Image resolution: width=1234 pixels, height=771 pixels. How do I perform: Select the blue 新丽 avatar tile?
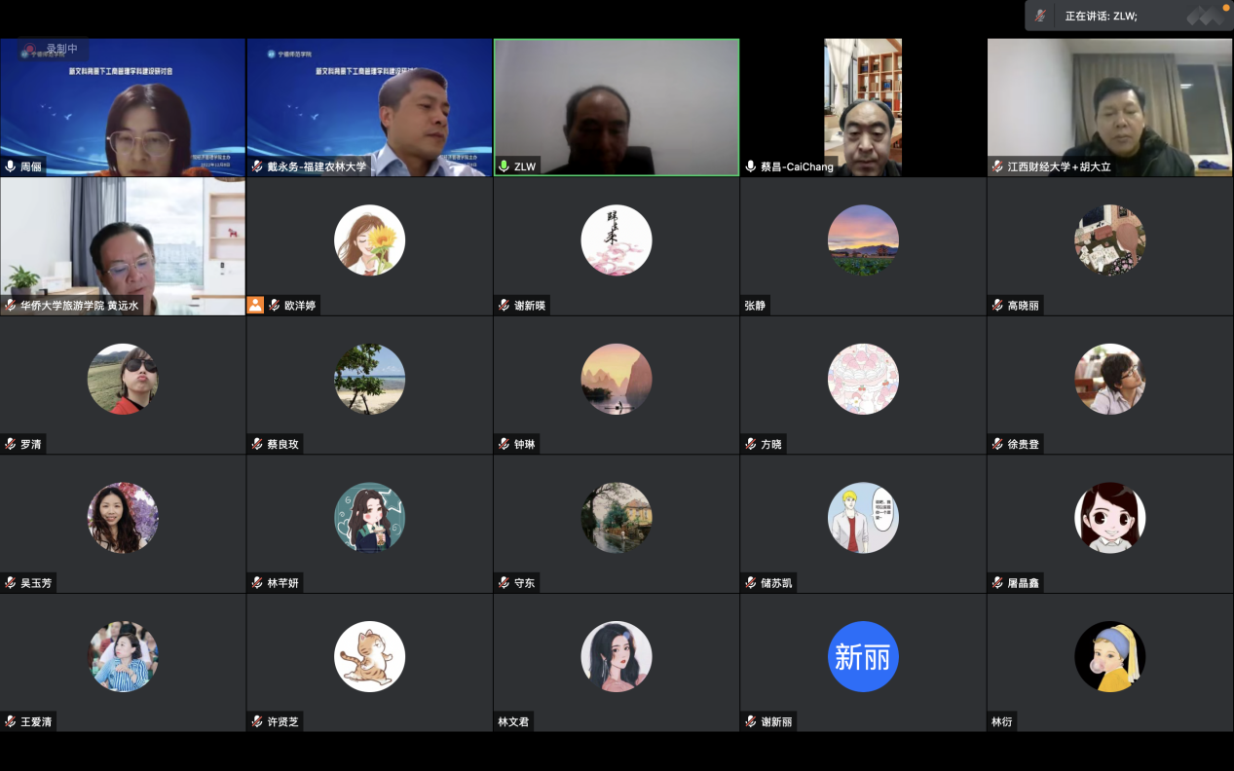863,657
